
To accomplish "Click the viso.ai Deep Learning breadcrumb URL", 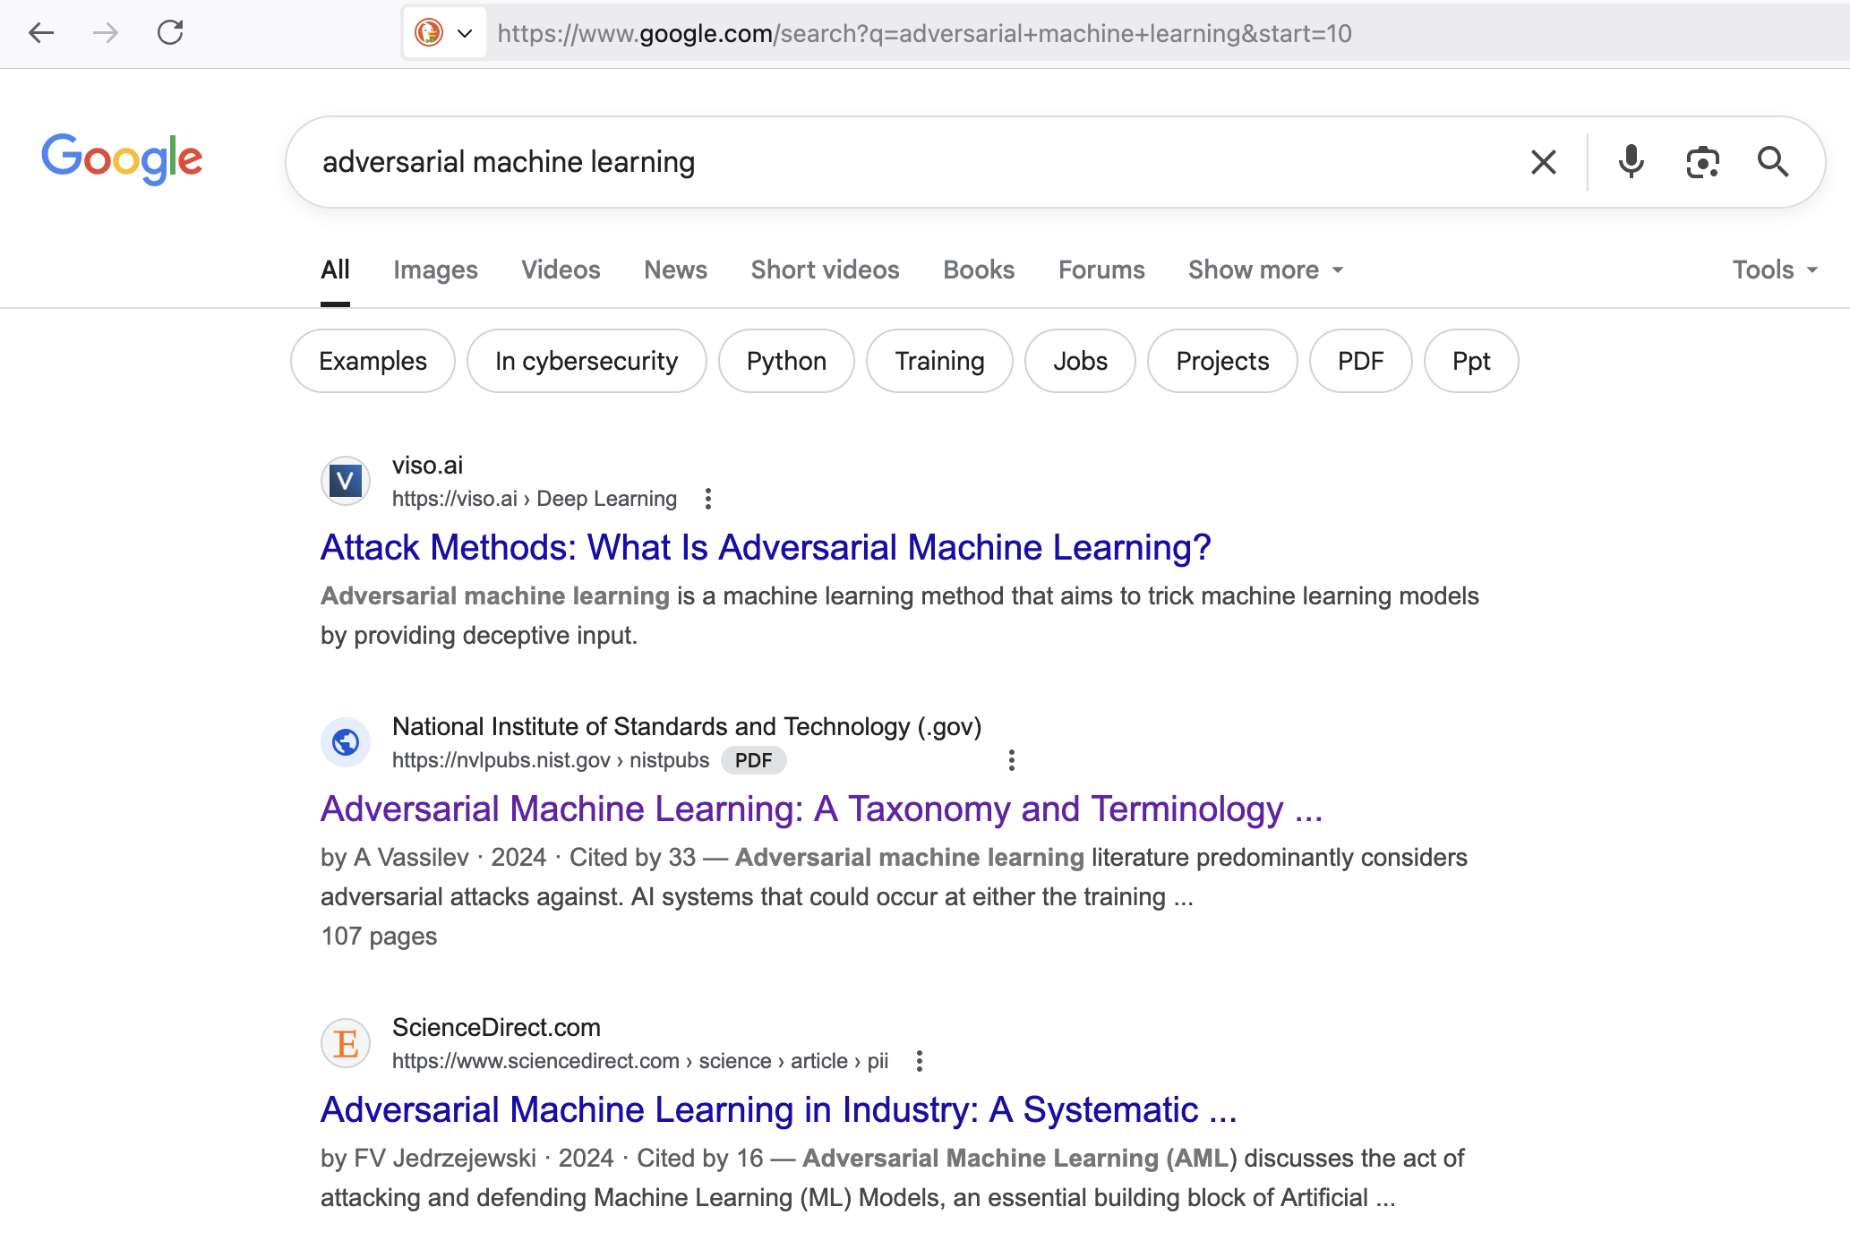I will (535, 499).
